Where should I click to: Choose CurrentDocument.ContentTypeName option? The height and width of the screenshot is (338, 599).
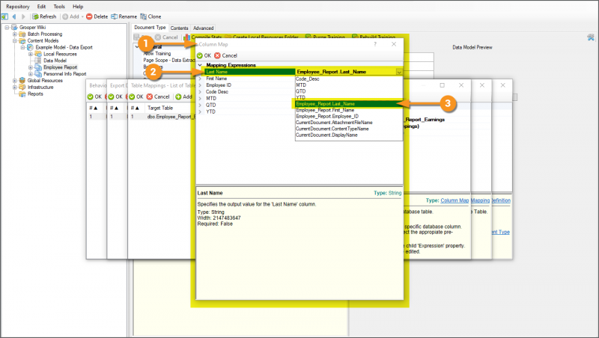[x=349, y=129]
